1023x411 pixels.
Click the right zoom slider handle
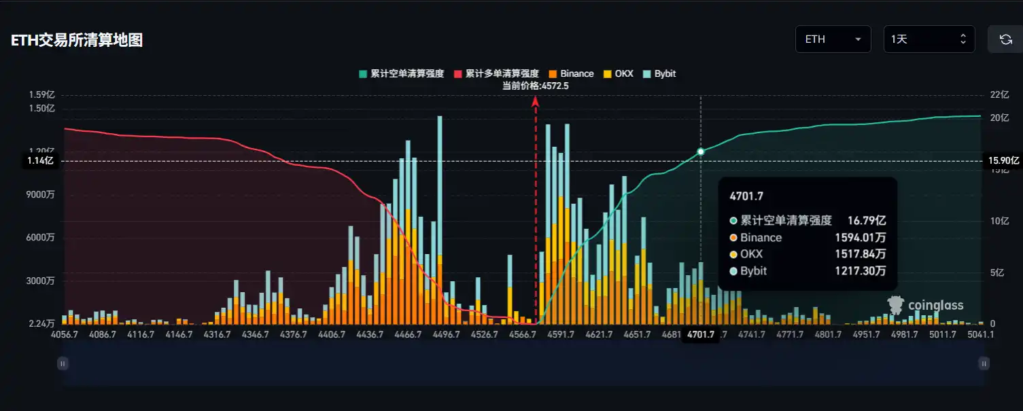pos(984,364)
